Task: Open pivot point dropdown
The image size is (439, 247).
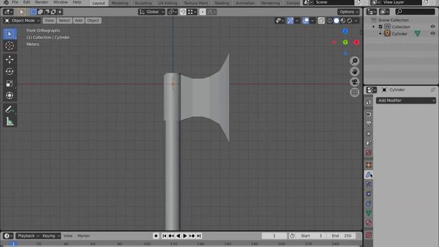Action: (172, 12)
